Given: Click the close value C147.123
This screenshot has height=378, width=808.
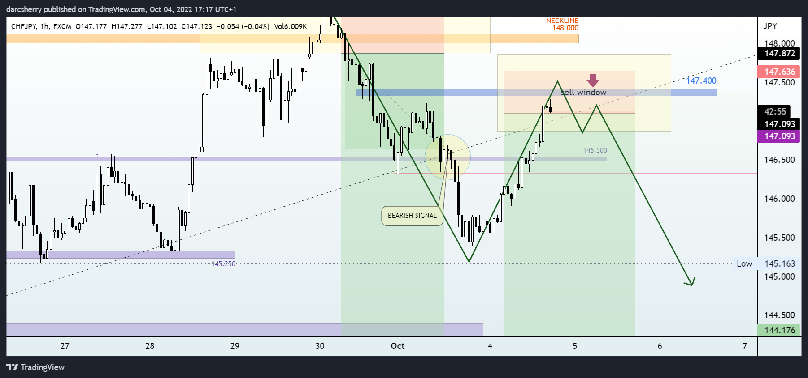Looking at the screenshot, I should (197, 26).
